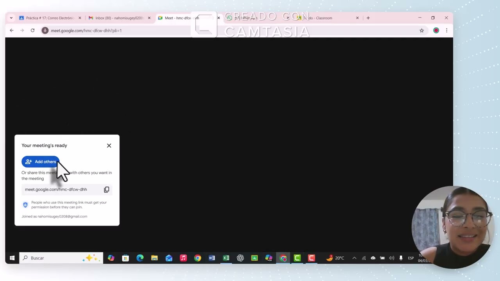Open Microsoft Excel from the taskbar

226,258
